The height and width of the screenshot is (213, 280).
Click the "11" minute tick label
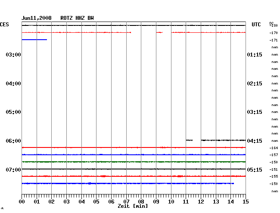[x=186, y=201]
